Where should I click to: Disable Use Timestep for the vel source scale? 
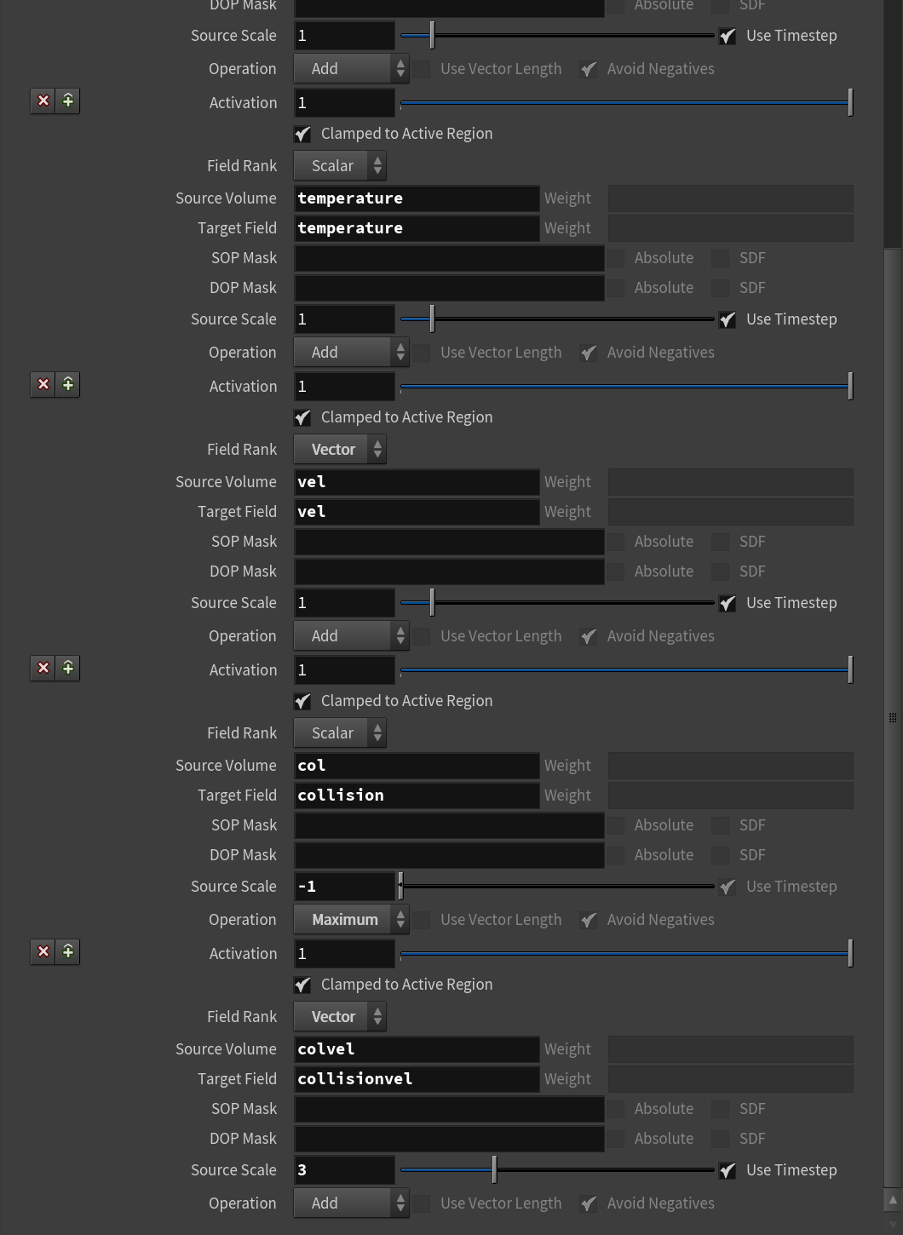728,603
